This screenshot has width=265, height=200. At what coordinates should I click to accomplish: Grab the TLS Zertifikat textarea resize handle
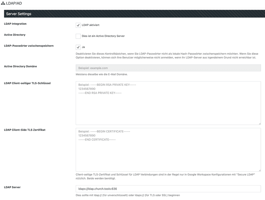tap(259, 170)
